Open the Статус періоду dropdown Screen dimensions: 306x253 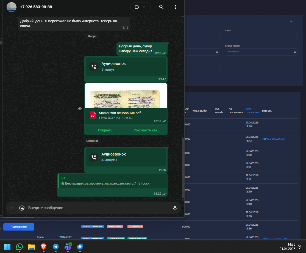coord(261,52)
